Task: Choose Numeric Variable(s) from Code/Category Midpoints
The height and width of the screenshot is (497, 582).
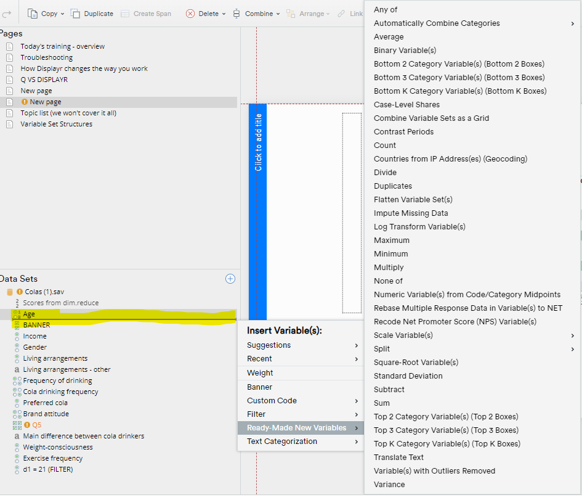Action: coord(467,295)
